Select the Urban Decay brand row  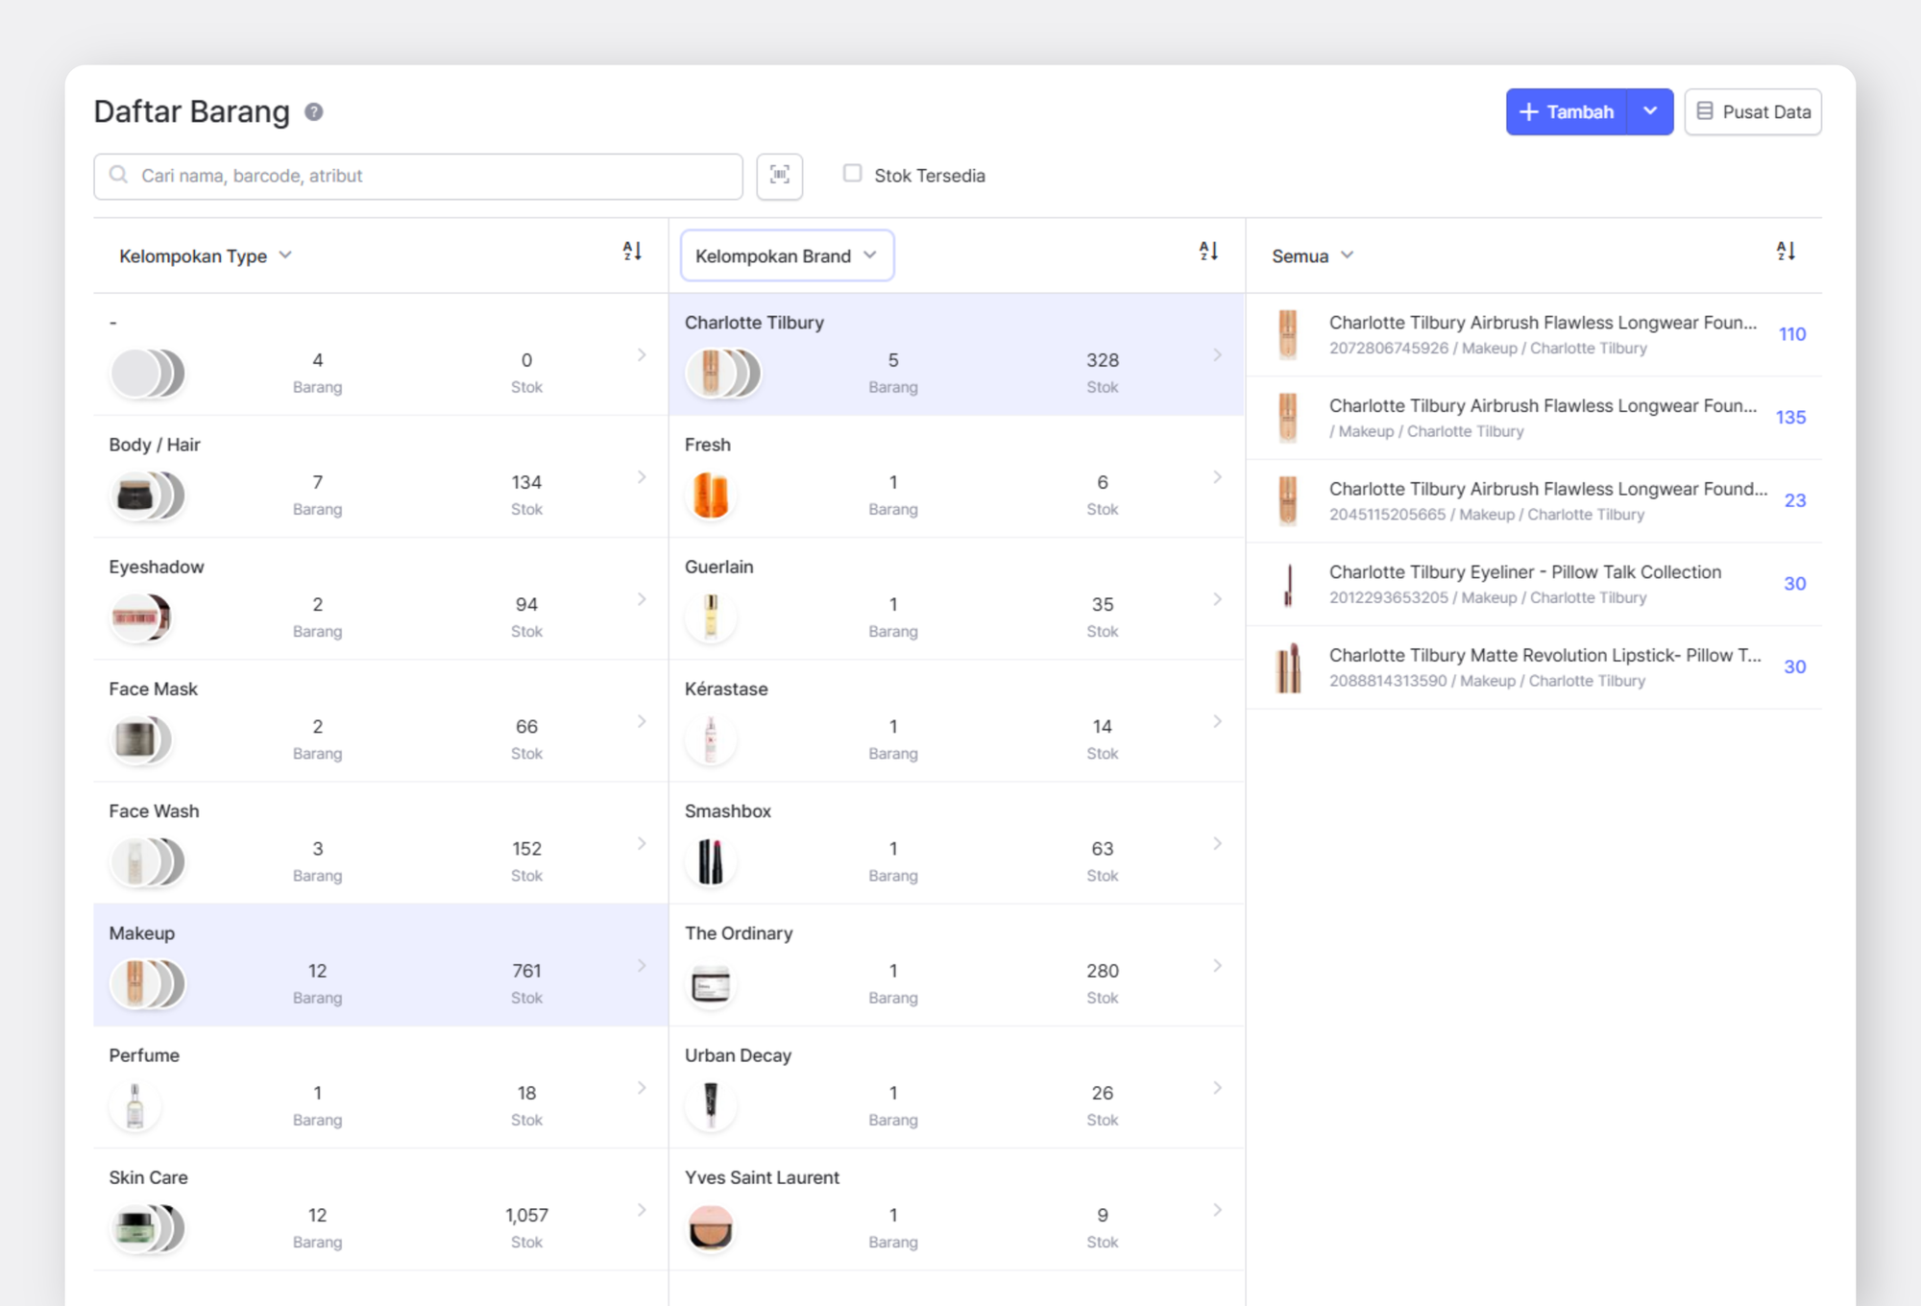[957, 1087]
